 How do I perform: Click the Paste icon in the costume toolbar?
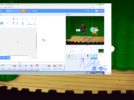pos(17,23)
